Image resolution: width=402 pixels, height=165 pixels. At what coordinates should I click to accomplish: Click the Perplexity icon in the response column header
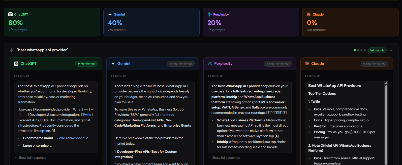pyautogui.click(x=210, y=64)
